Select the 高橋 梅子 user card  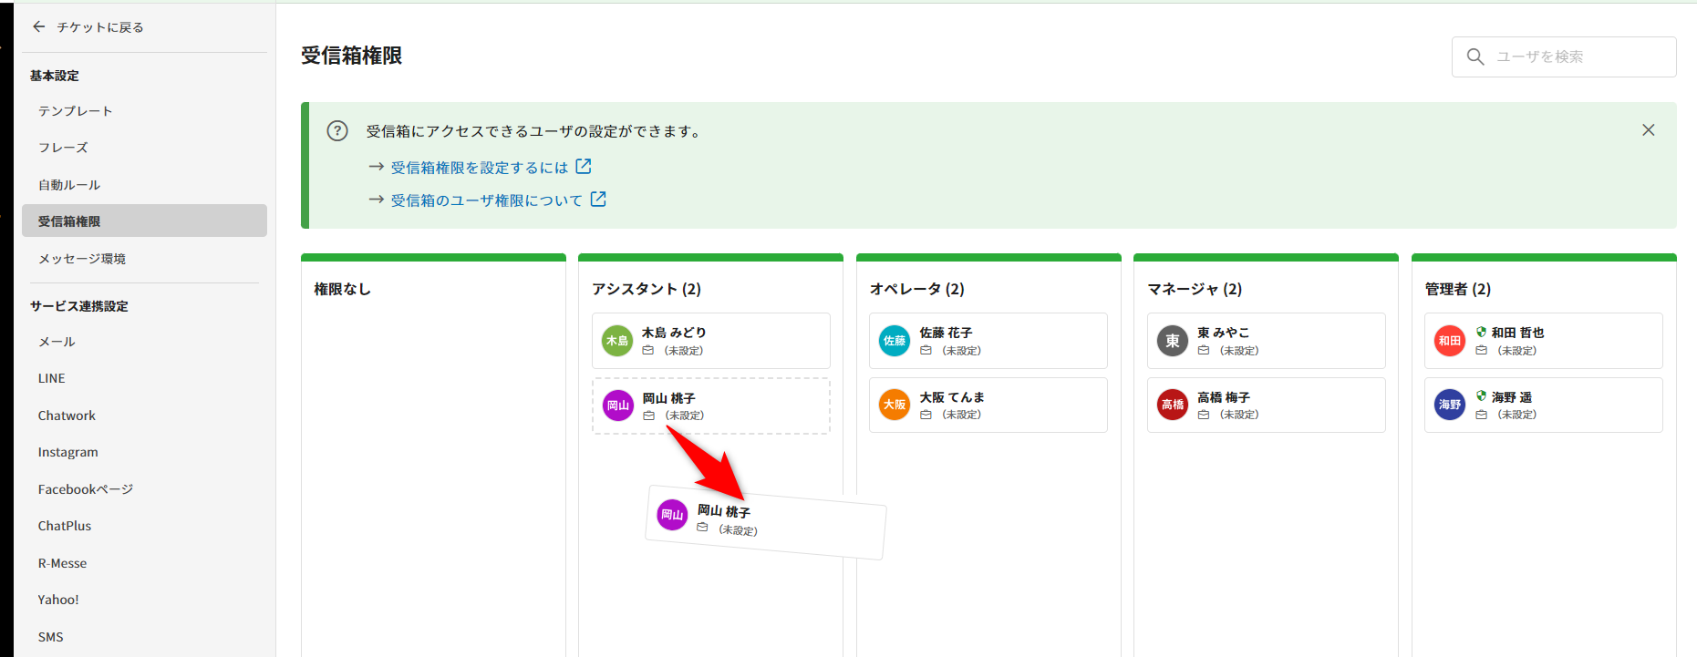1266,405
